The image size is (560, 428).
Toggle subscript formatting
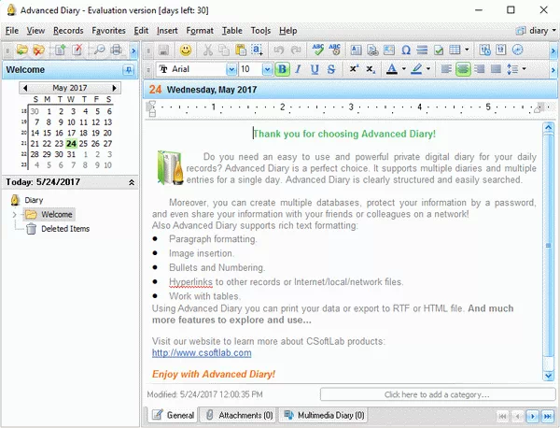point(371,69)
